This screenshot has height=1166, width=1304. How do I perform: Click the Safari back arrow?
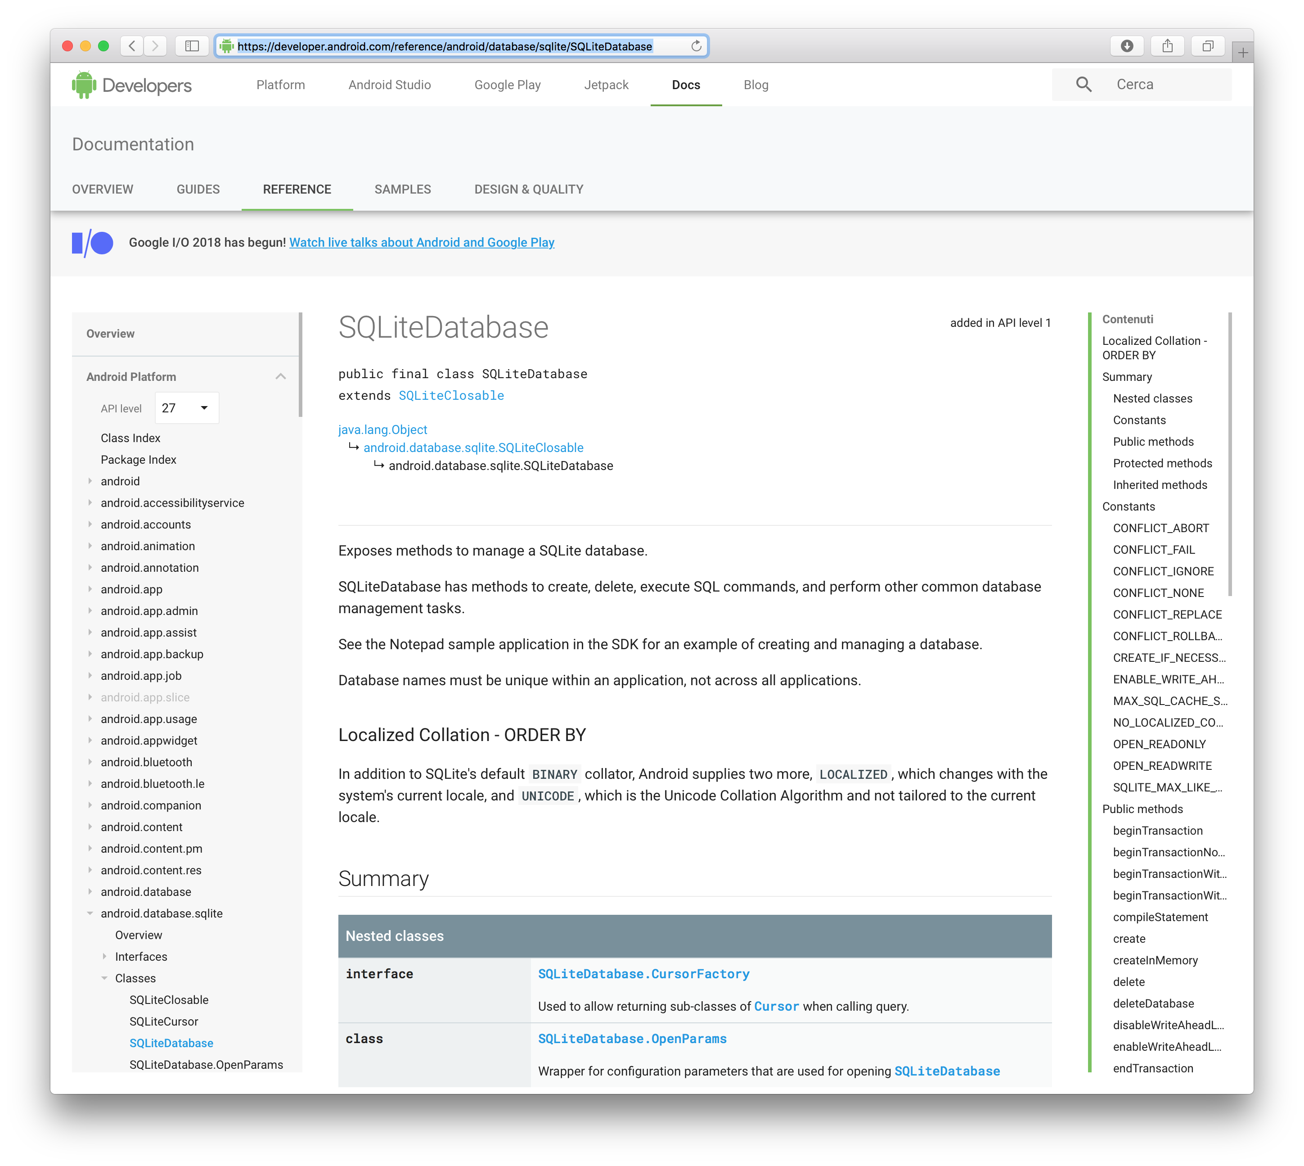coord(132,46)
